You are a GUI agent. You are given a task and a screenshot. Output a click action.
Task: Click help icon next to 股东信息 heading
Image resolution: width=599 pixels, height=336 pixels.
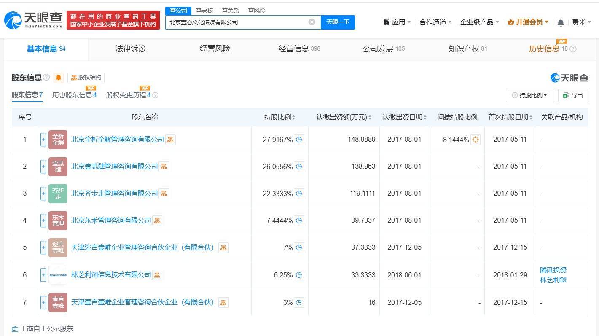[46, 78]
